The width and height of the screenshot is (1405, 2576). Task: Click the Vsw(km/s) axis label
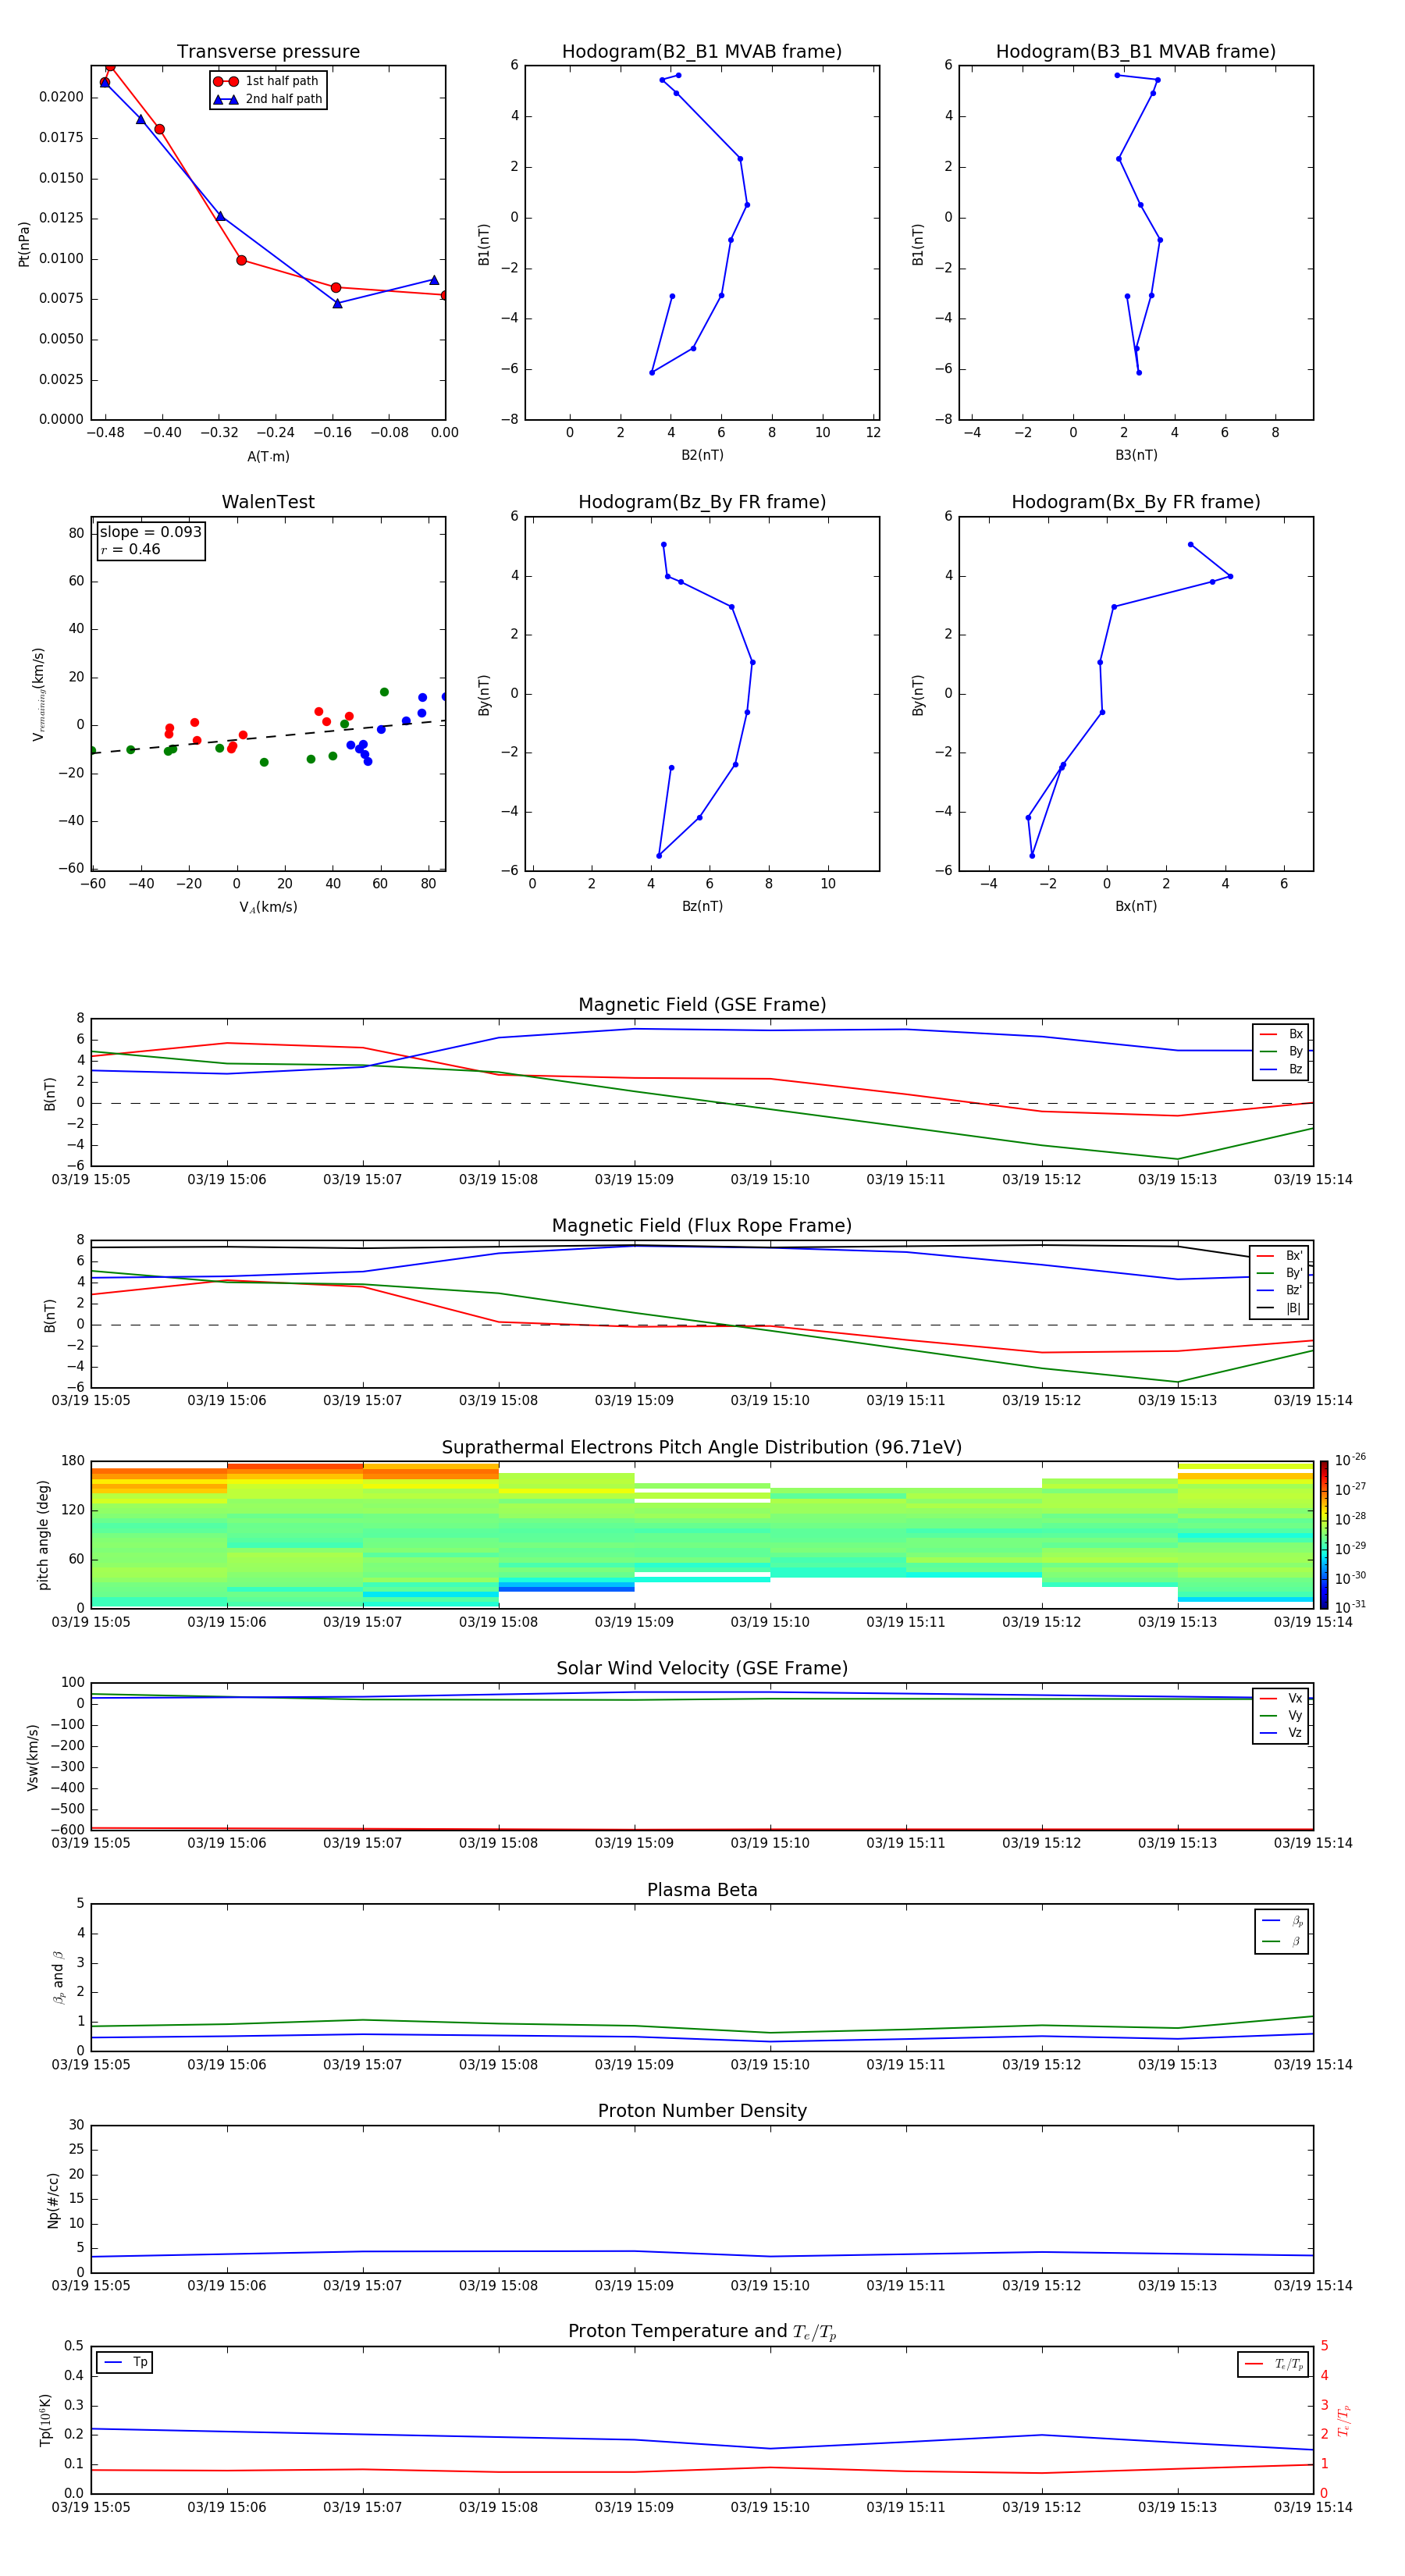(32, 1757)
